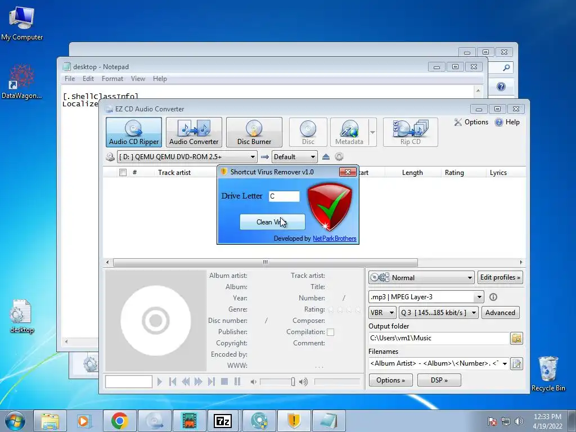Open the View menu in Notepad
Image resolution: width=576 pixels, height=432 pixels.
pyautogui.click(x=138, y=79)
